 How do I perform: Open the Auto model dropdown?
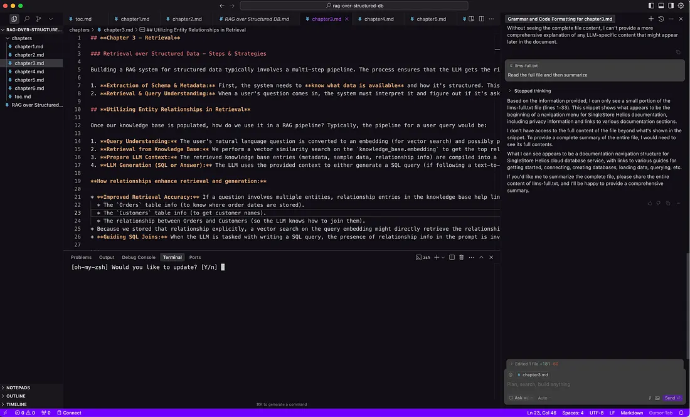(x=543, y=398)
